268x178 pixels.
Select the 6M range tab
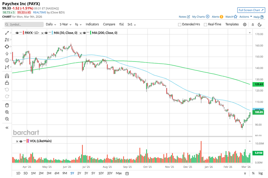(x=57, y=173)
